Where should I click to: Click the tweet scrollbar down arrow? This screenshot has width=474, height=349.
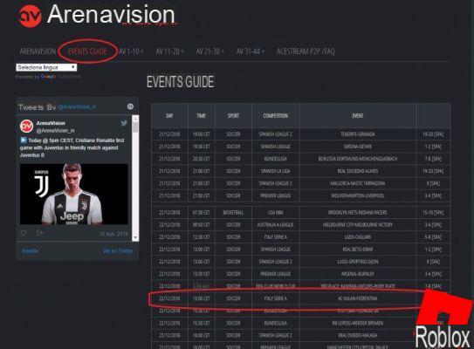(x=135, y=238)
